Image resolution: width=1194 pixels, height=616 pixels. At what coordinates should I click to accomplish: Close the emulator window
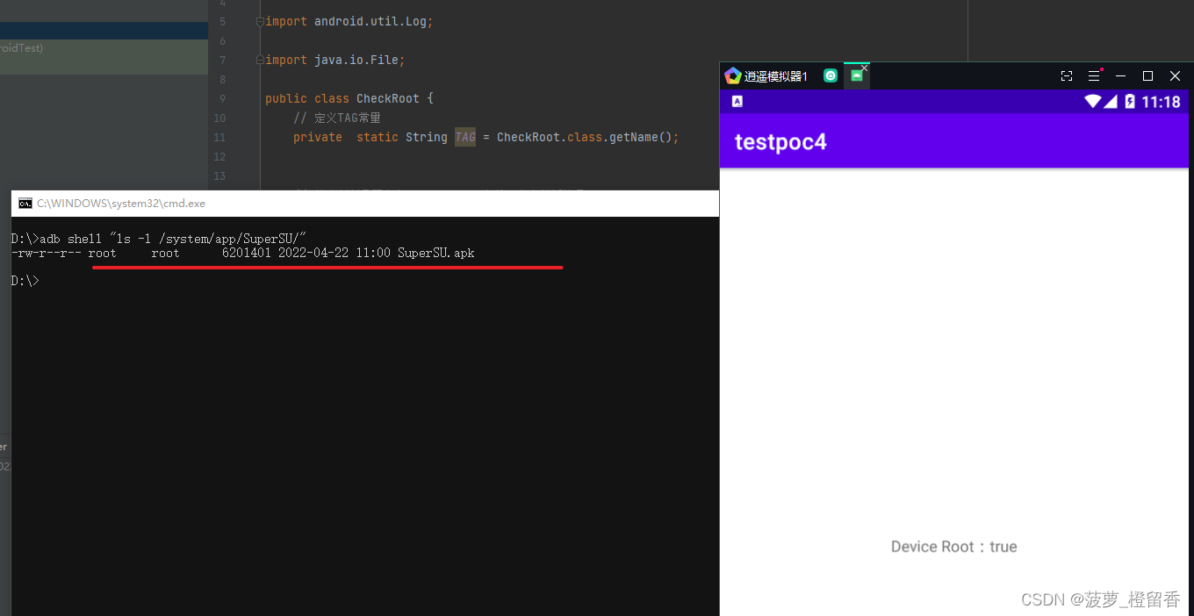pos(1175,76)
